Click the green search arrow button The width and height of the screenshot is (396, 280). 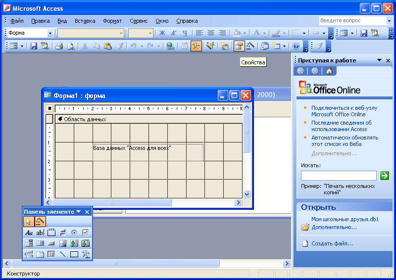point(385,176)
